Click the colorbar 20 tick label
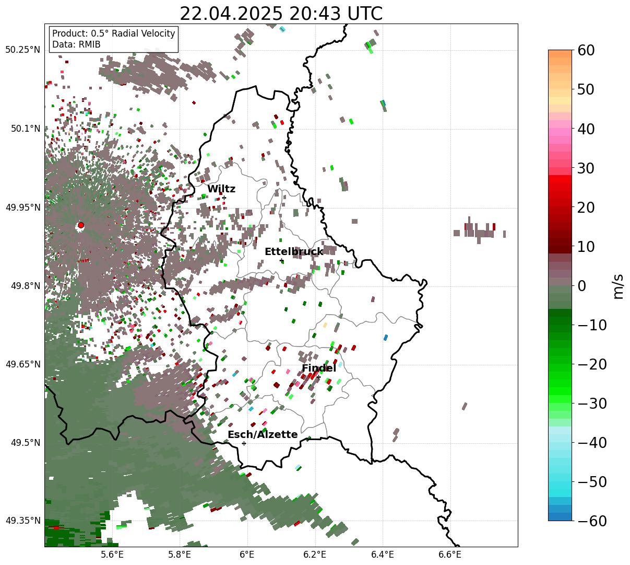 [x=586, y=207]
